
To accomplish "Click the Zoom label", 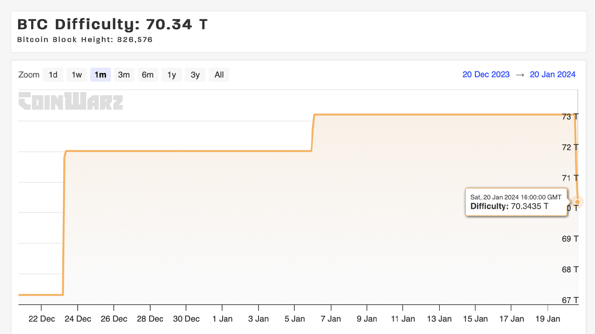I will [29, 74].
